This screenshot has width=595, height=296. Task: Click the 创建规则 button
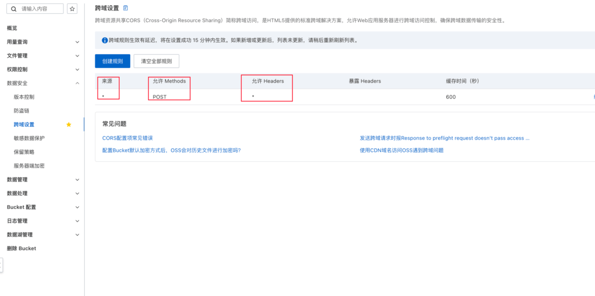[x=112, y=61]
